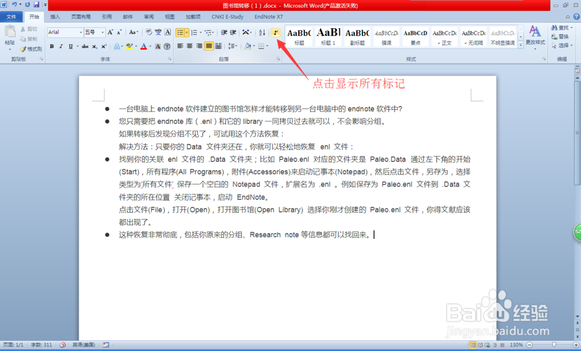Click the macro recording icon in status bar
The image size is (581, 351).
106,345
